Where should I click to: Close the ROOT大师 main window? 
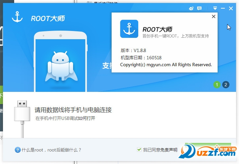coord(231,8)
